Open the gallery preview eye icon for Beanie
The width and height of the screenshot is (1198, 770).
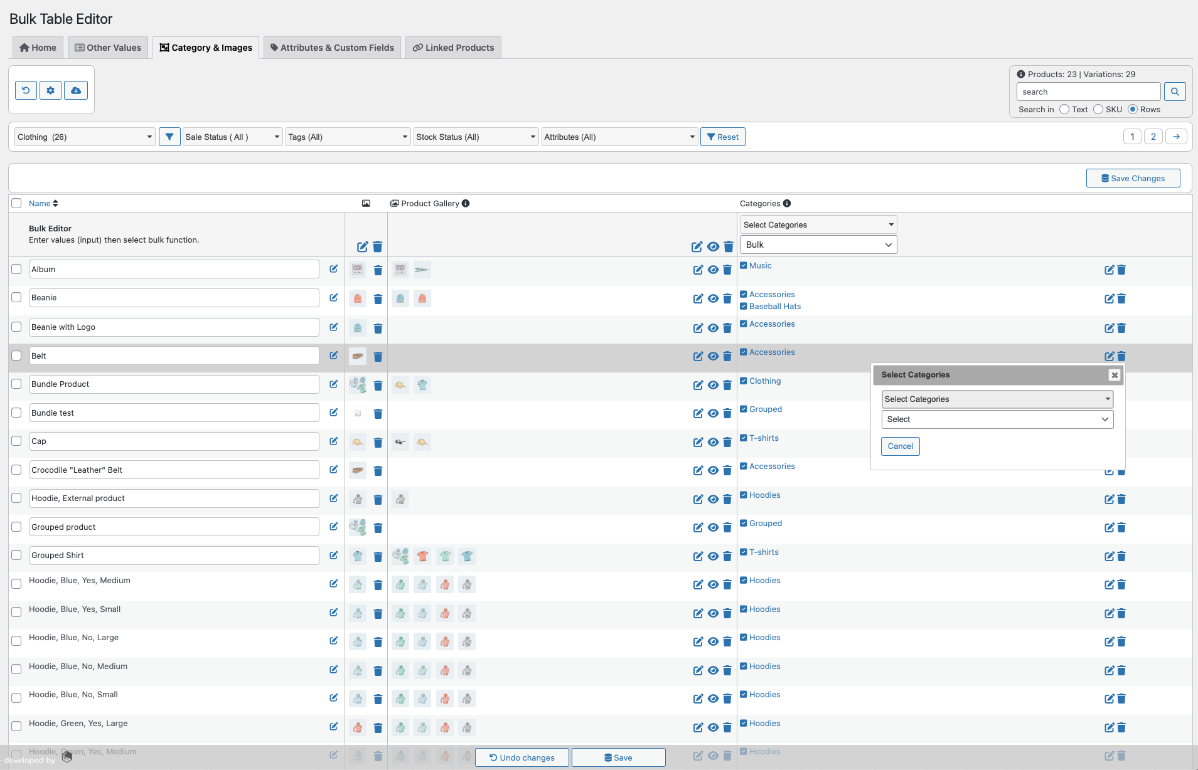pyautogui.click(x=713, y=298)
